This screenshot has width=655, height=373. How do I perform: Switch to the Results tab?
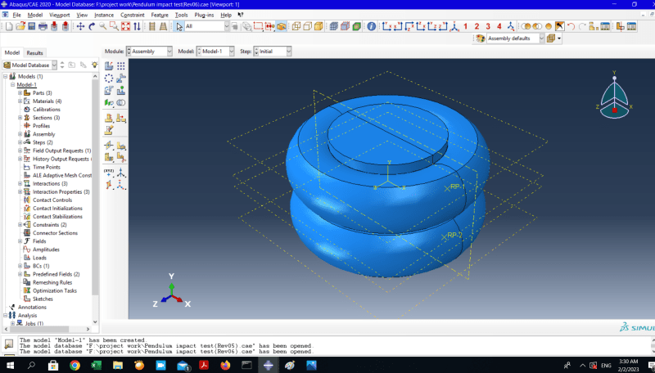[34, 53]
